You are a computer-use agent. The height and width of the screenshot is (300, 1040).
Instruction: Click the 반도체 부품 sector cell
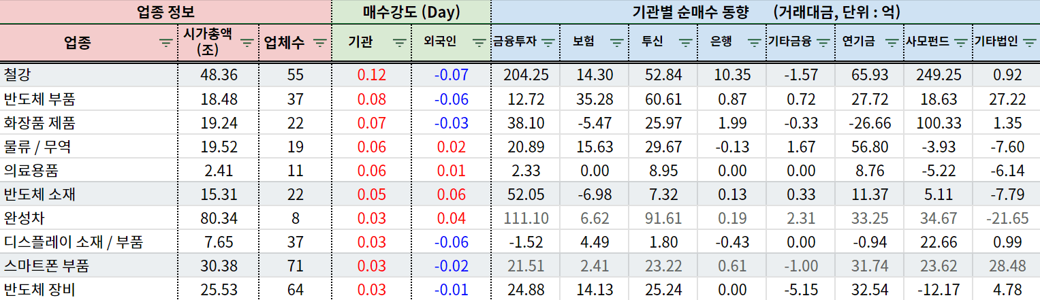pos(89,99)
